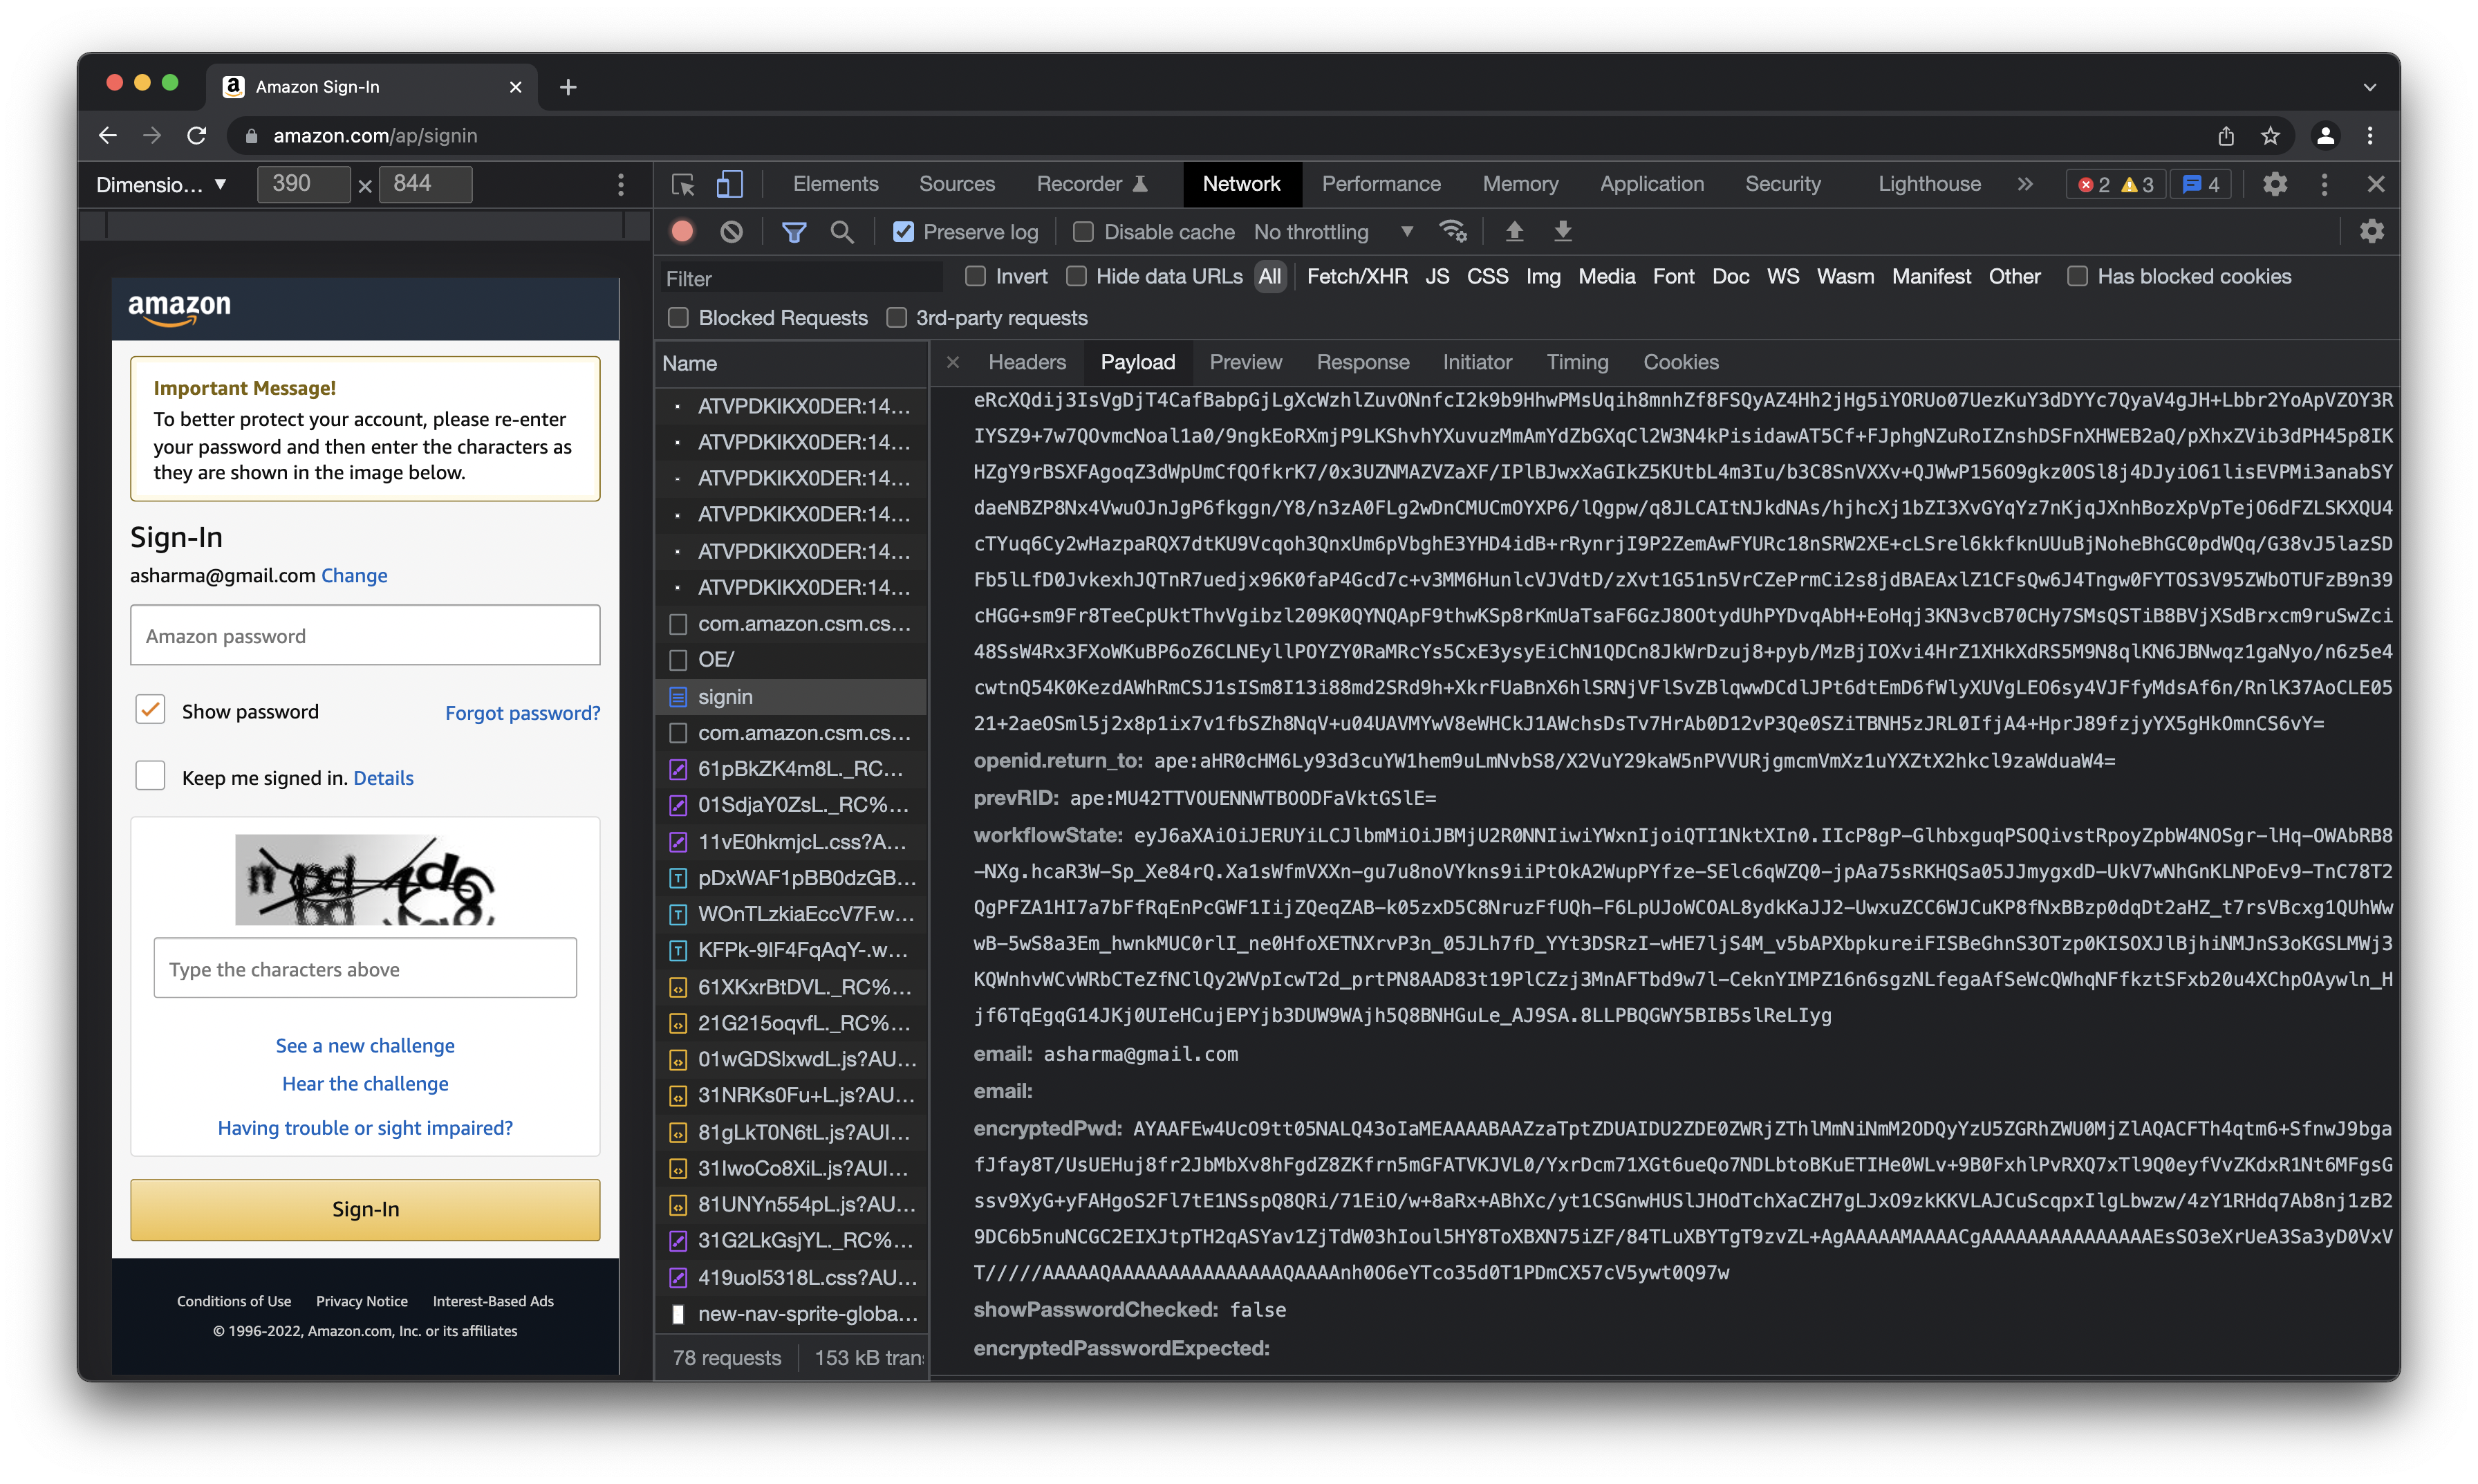This screenshot has width=2478, height=1484.
Task: Import HAR file upload icon
Action: [x=1514, y=232]
